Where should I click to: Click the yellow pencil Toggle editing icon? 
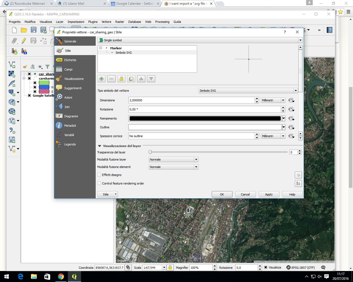click(x=24, y=41)
